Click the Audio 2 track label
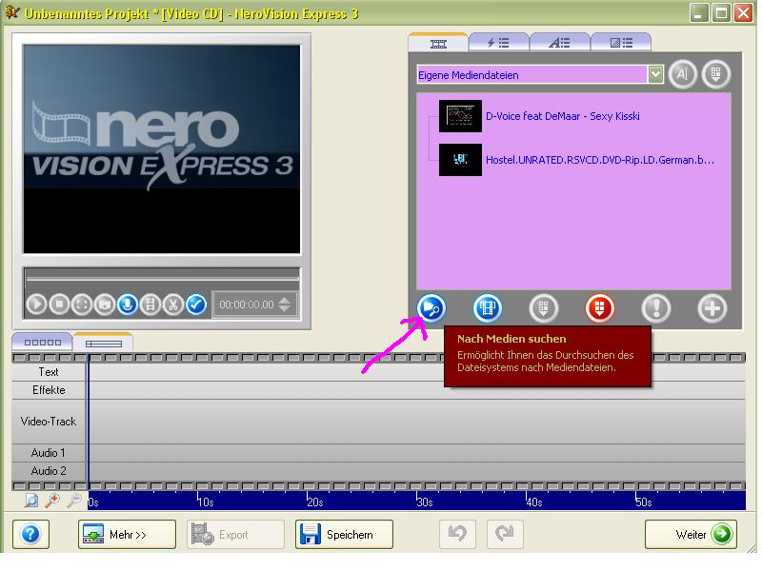The image size is (762, 571). pos(49,470)
